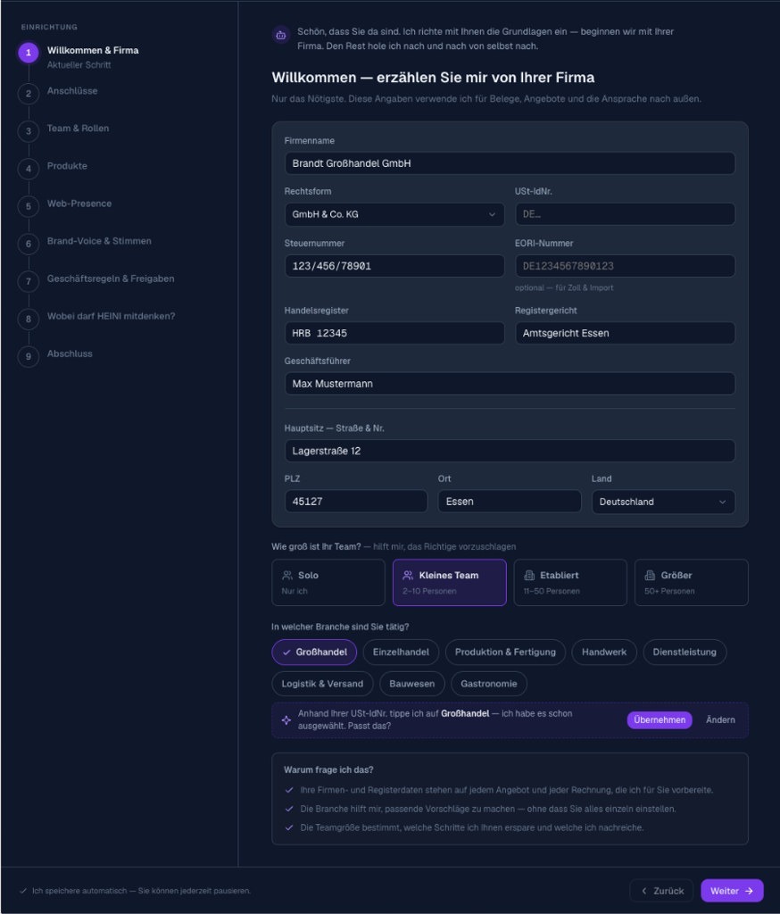Open the Rechtsform dropdown
The width and height of the screenshot is (780, 914).
[x=394, y=214]
